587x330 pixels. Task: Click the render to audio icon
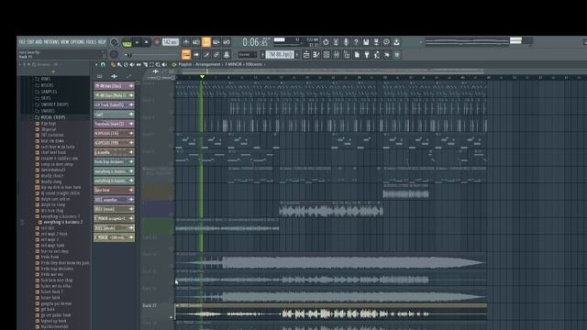(376, 42)
